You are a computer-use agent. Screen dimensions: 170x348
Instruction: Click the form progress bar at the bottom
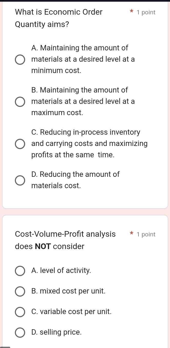(5, 347)
